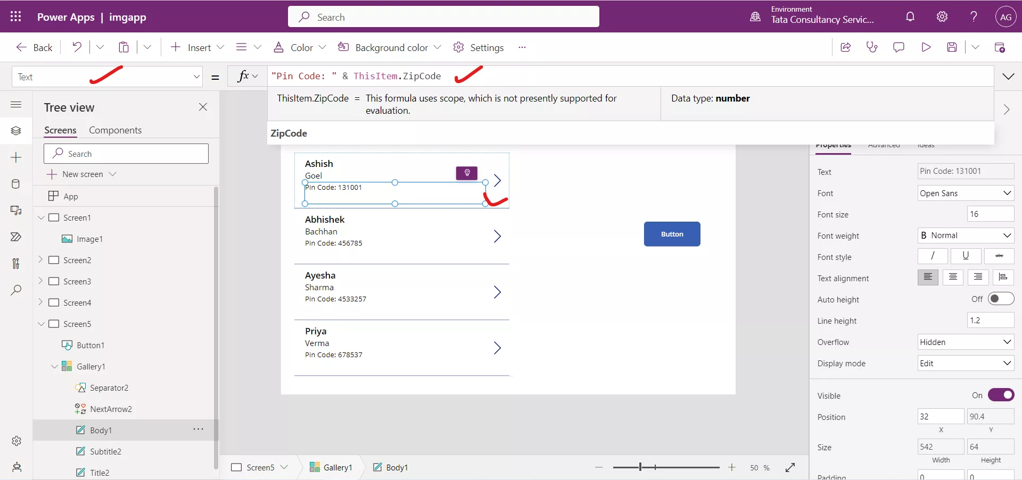Switch to the Components tab
1022x480 pixels.
click(116, 130)
